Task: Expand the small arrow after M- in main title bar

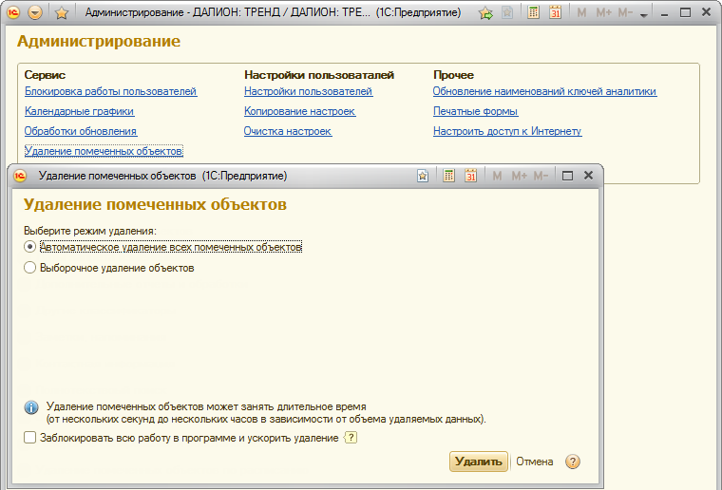Action: point(644,15)
